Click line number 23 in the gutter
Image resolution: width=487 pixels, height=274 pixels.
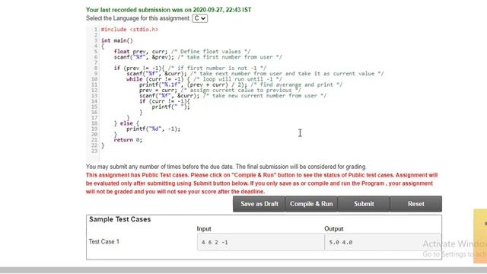pos(94,151)
